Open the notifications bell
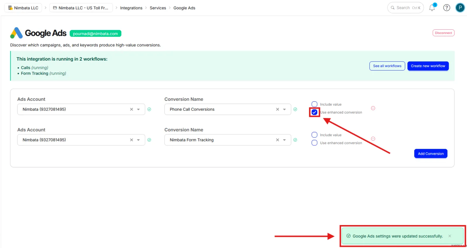This screenshot has height=248, width=467. [432, 8]
